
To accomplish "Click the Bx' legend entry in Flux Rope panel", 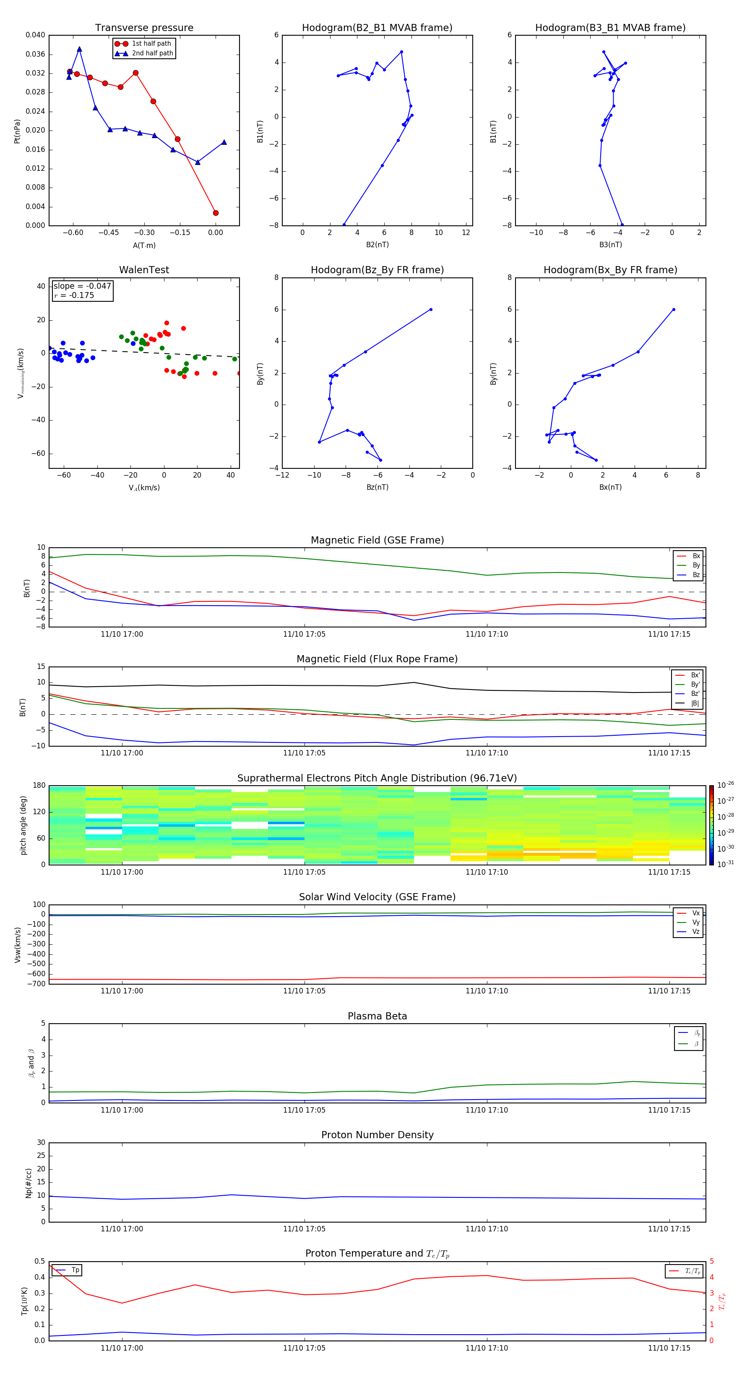I will coord(687,675).
